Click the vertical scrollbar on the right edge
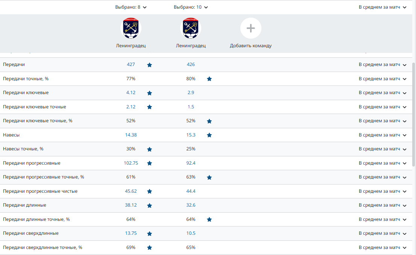This screenshot has width=416, height=255. pos(414,112)
